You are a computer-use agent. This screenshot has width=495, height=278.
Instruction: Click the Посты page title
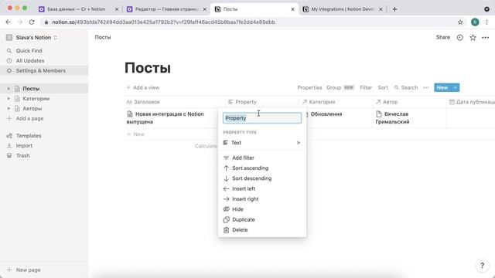[x=148, y=68]
